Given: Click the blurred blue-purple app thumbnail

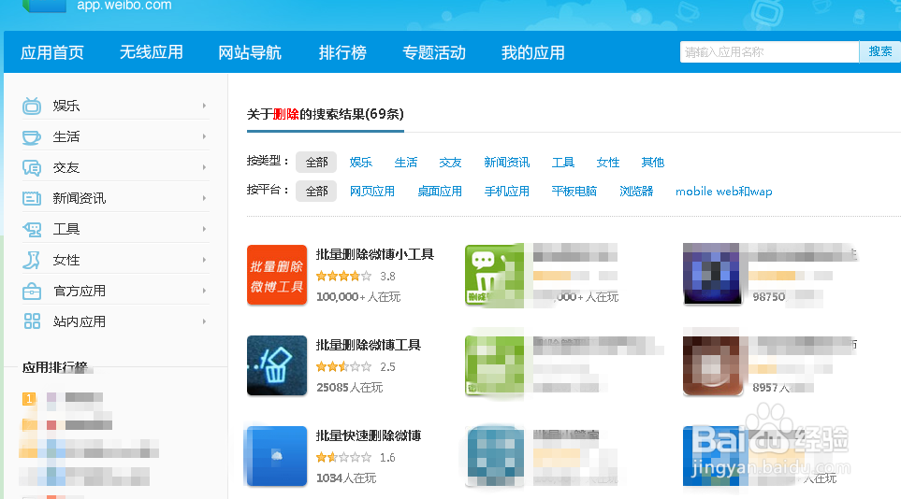Looking at the screenshot, I should [711, 274].
